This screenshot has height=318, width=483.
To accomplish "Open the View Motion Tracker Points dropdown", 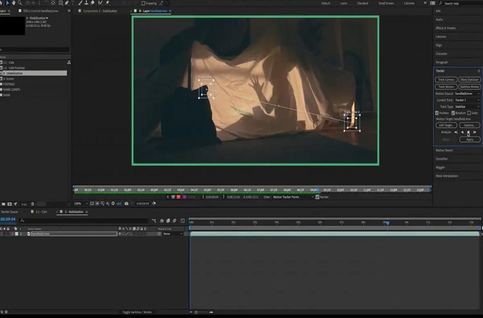I will coord(293,197).
